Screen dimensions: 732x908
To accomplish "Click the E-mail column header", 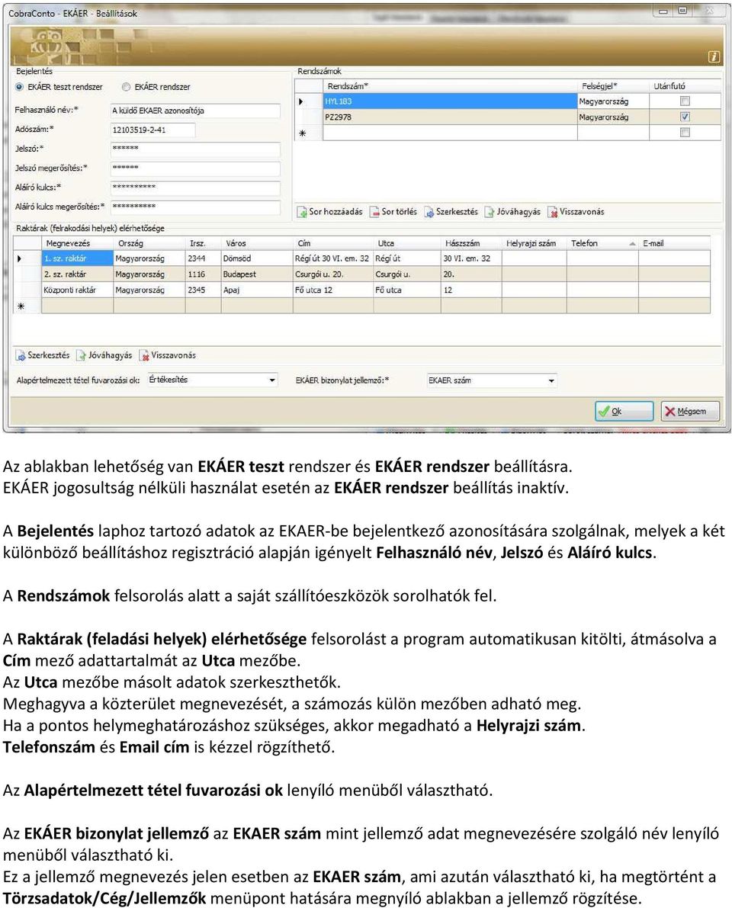I will 674,243.
